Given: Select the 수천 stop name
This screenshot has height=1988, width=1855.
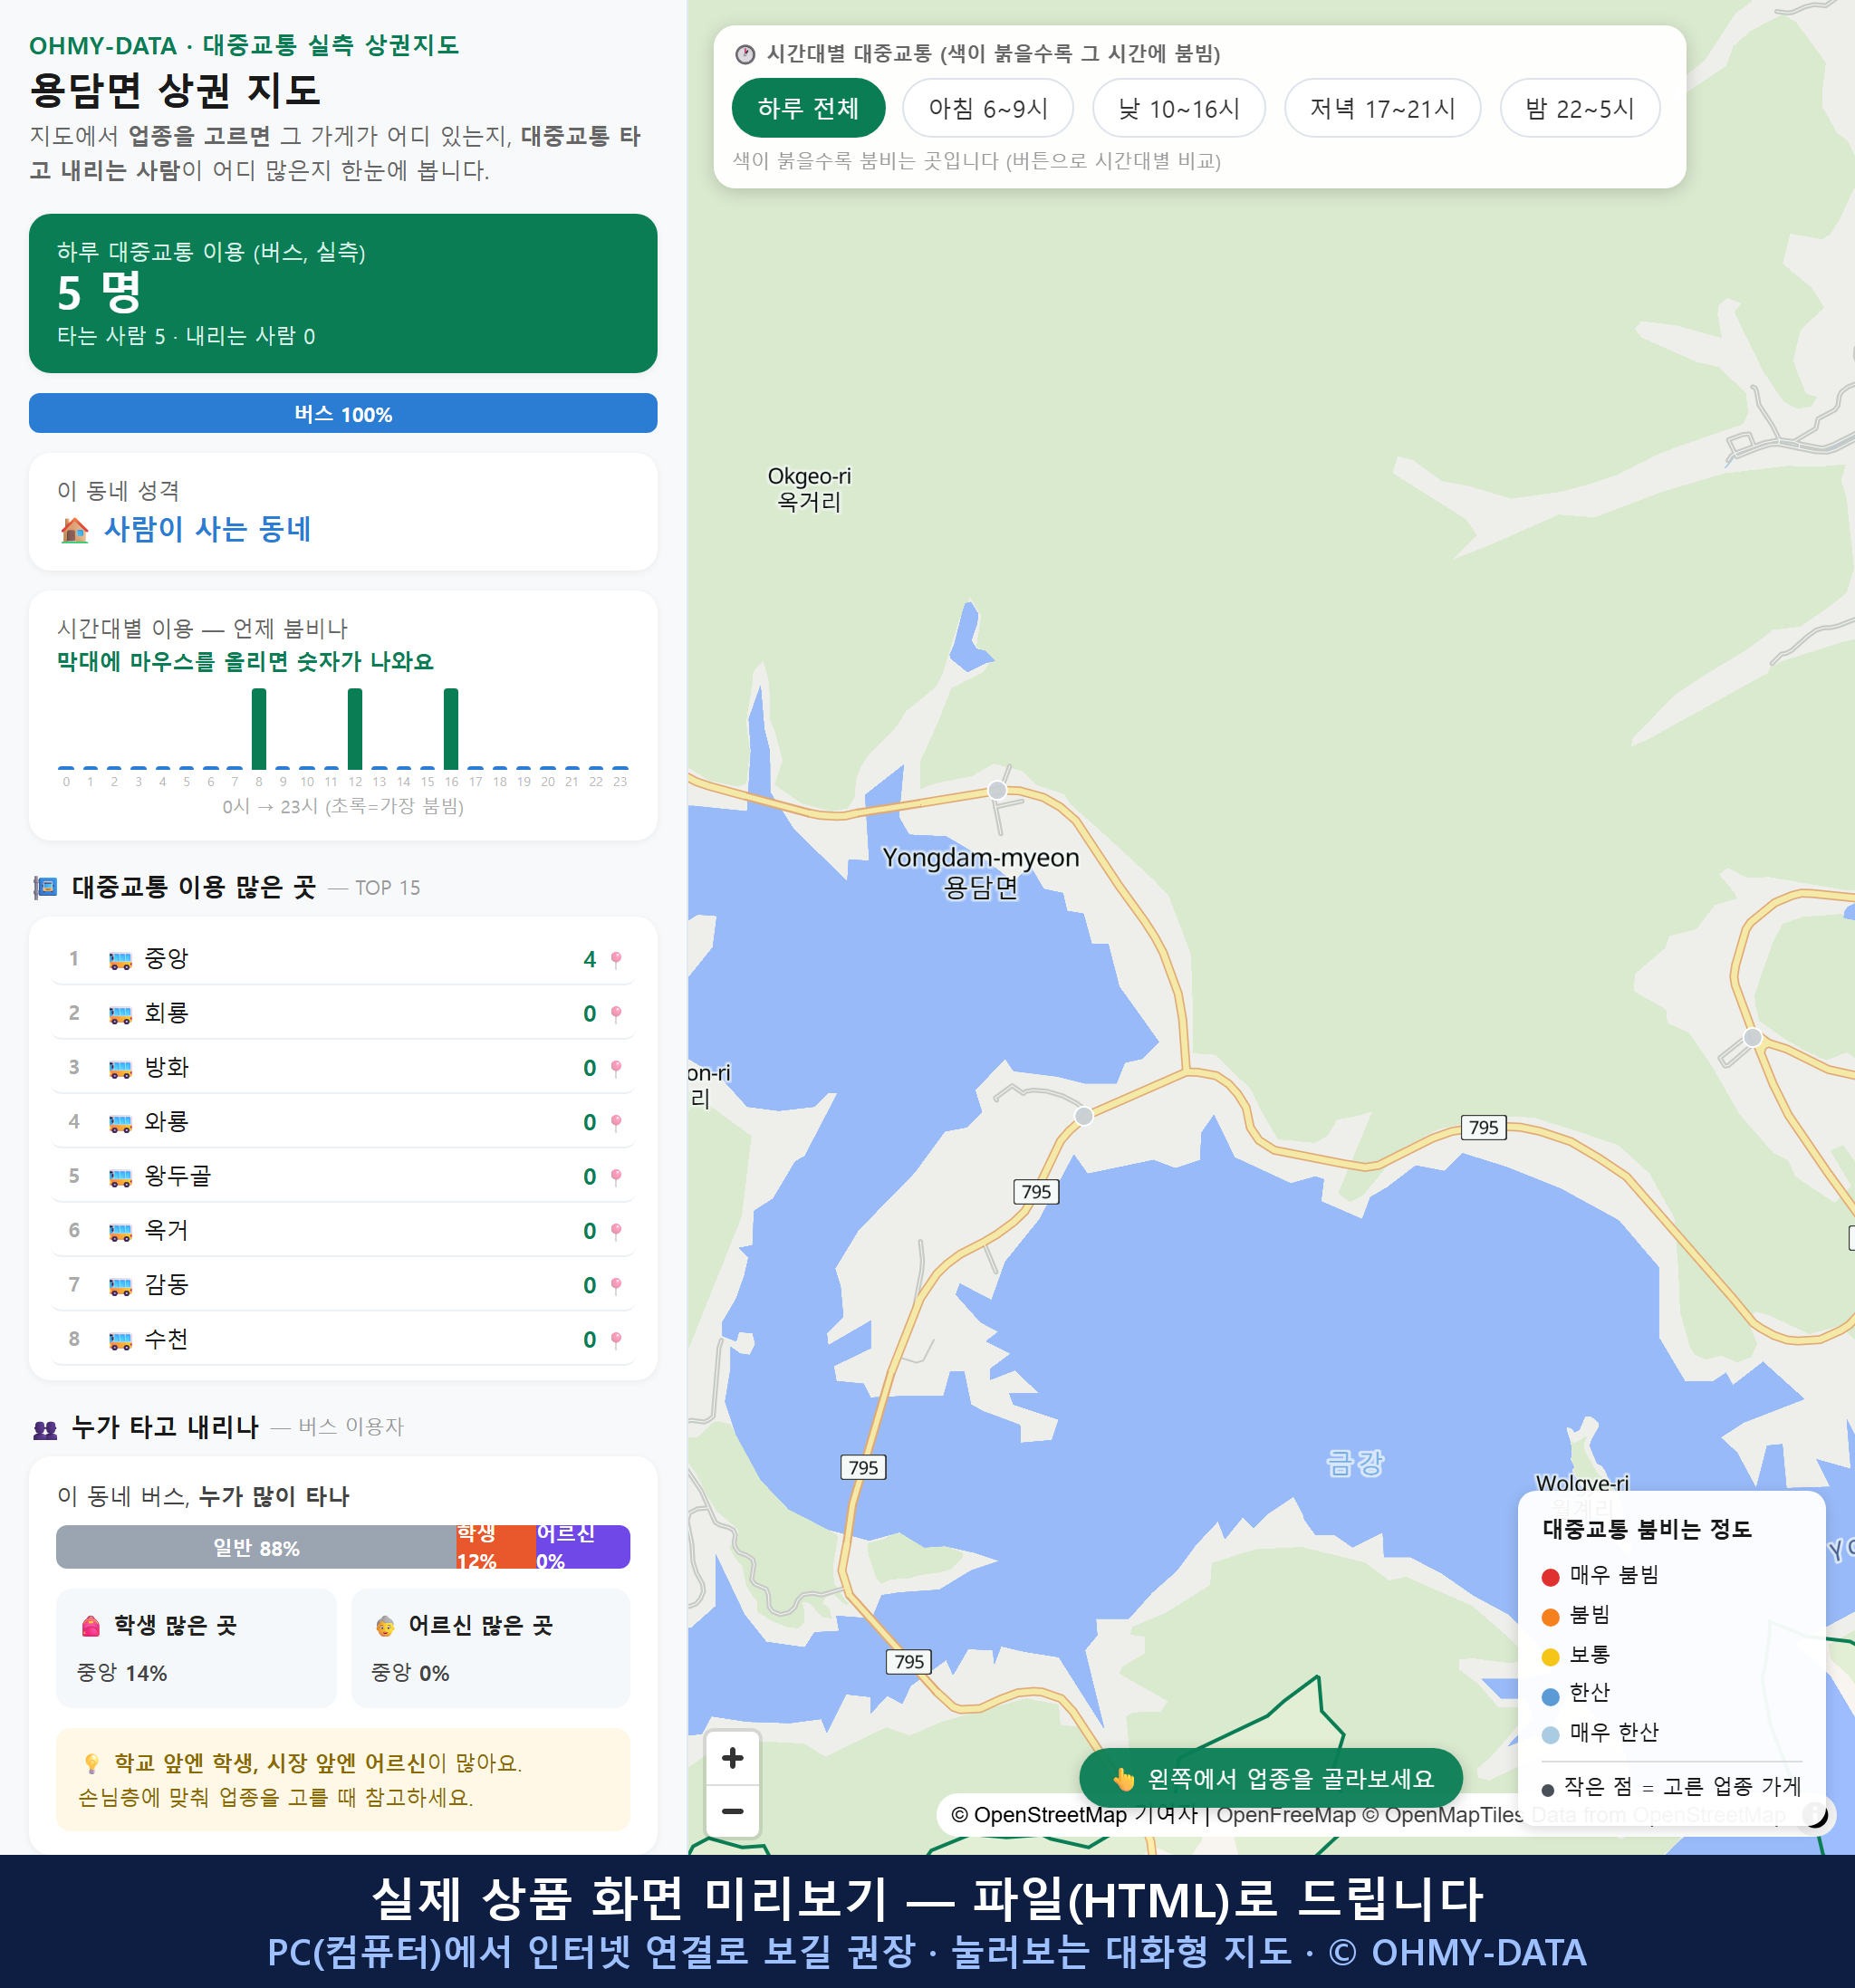Looking at the screenshot, I should (166, 1339).
